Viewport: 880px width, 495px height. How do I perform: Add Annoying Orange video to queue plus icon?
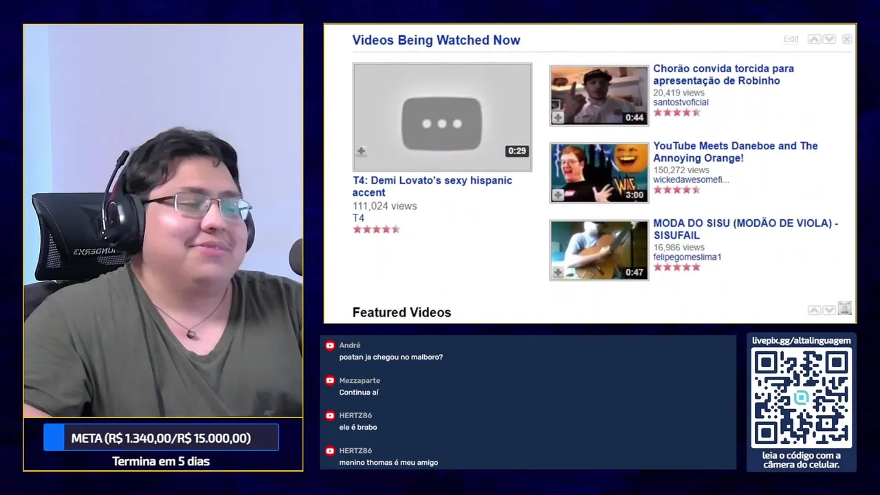point(558,195)
